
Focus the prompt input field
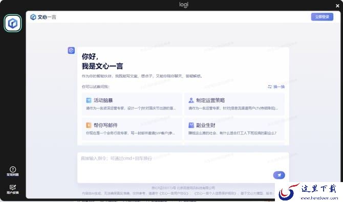coord(183,168)
